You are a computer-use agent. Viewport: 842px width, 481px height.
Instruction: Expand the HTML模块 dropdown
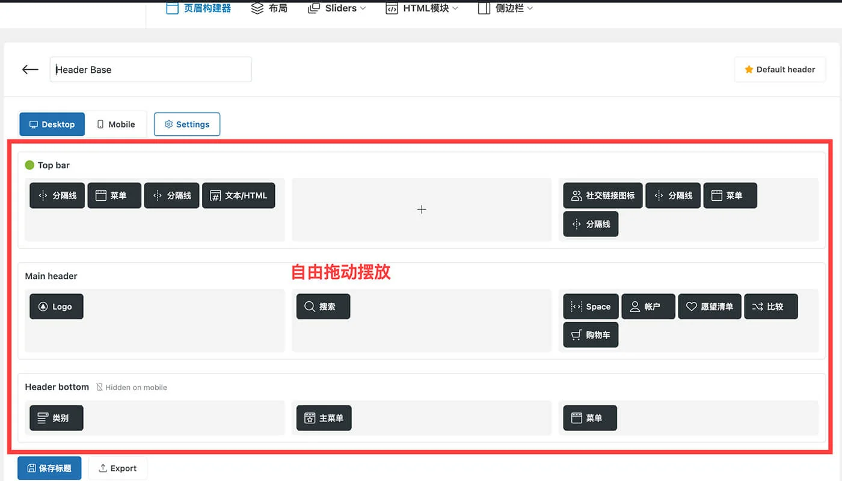[422, 8]
